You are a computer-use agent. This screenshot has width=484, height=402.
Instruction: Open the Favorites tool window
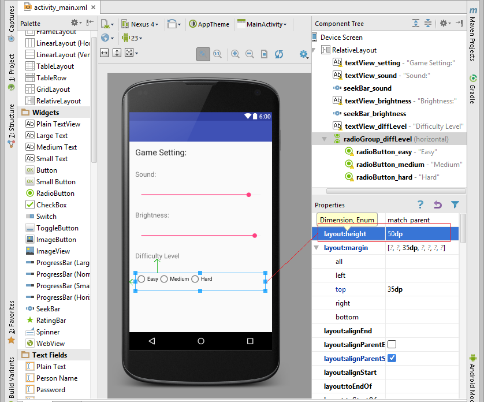(x=11, y=322)
